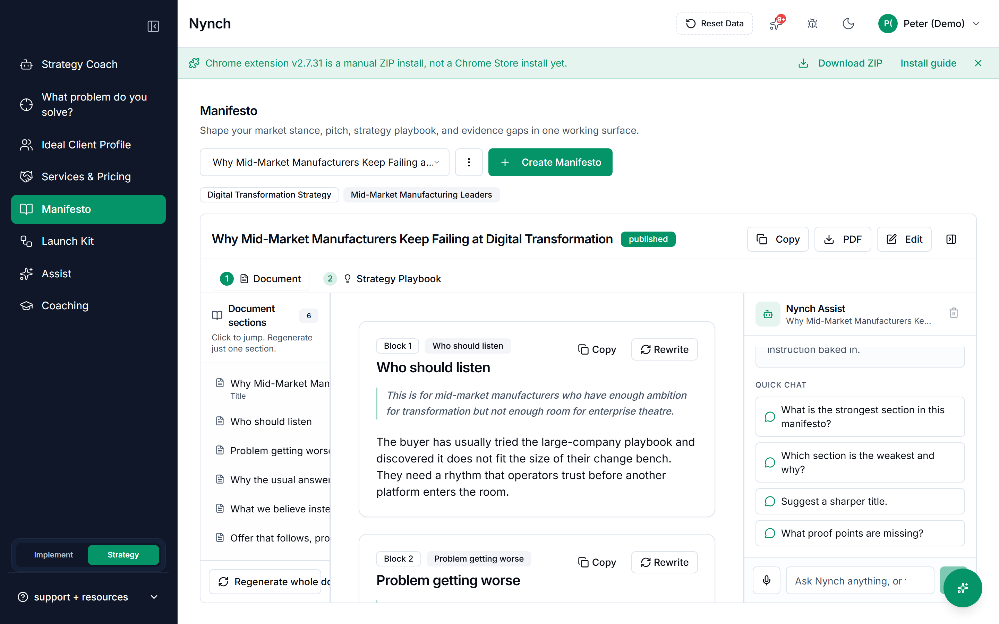Screen dimensions: 999x624
Task: Click the Digital Transformation Strategy tag
Action: click(269, 195)
